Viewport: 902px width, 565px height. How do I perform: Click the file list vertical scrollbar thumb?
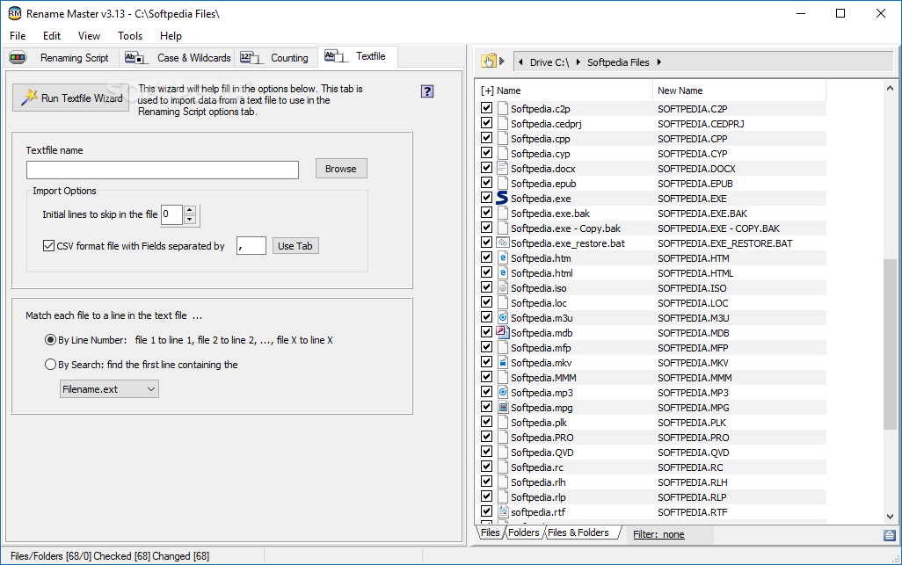click(x=890, y=344)
